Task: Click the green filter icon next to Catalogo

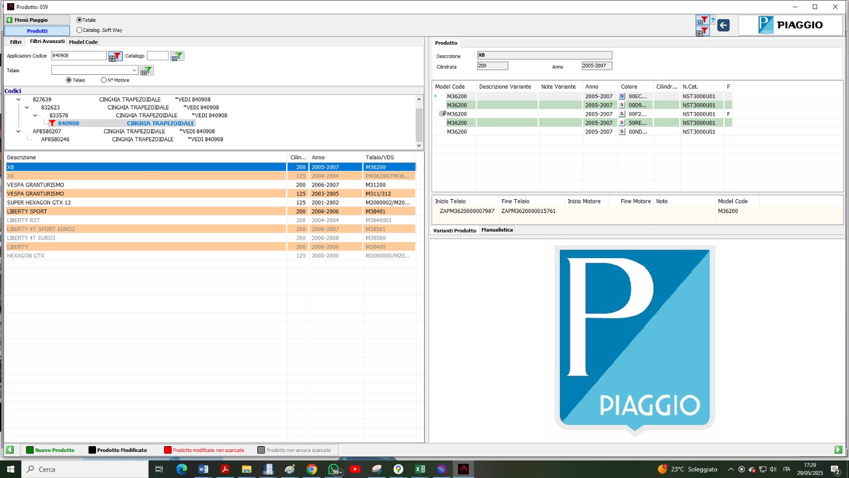Action: [177, 56]
